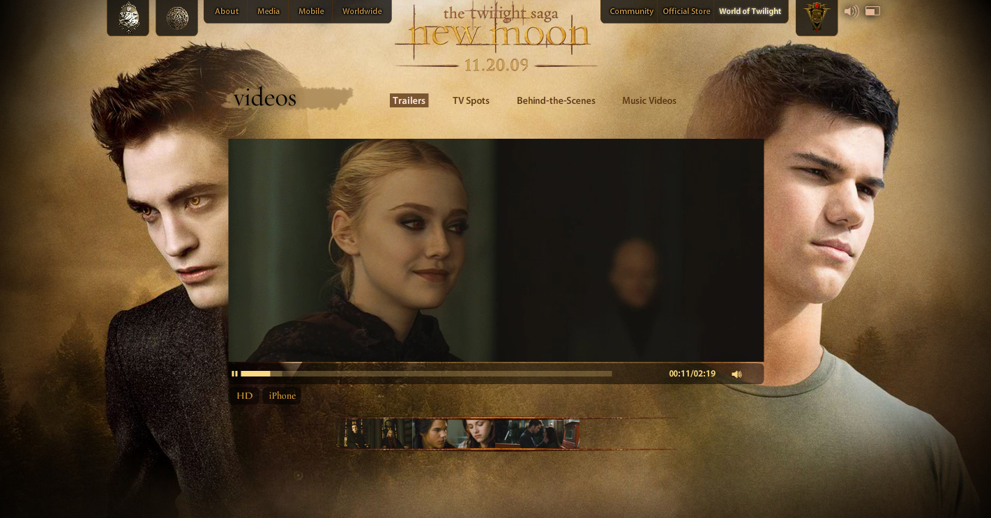Select the Jacob and Bella trailer thumbnail

coord(455,434)
